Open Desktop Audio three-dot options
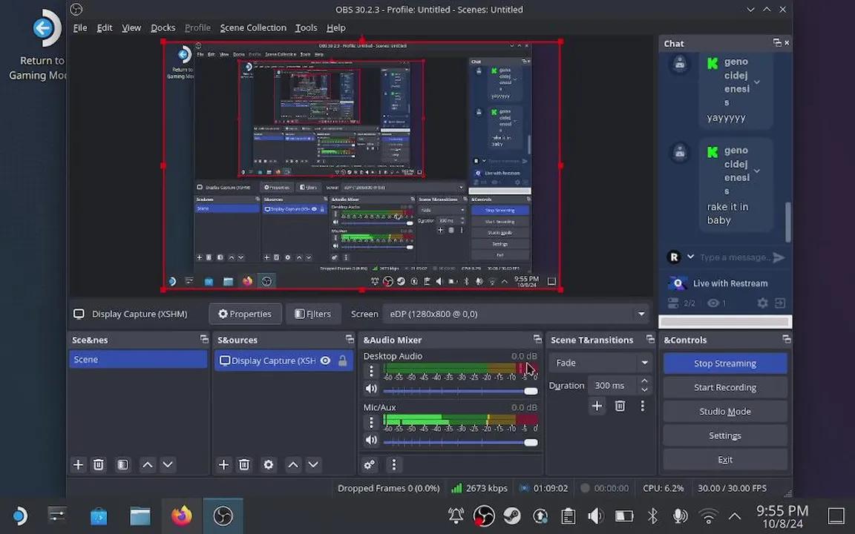Viewport: 855px width, 534px height. pyautogui.click(x=371, y=371)
